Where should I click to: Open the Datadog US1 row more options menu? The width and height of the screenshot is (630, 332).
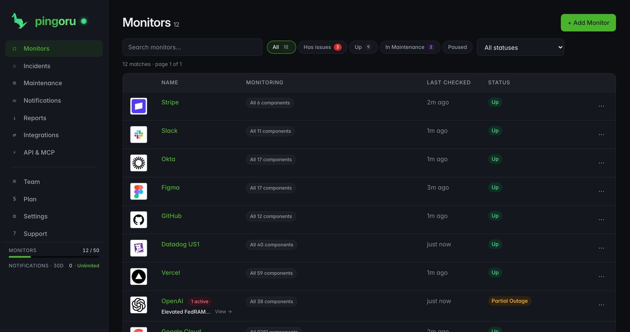tap(601, 248)
